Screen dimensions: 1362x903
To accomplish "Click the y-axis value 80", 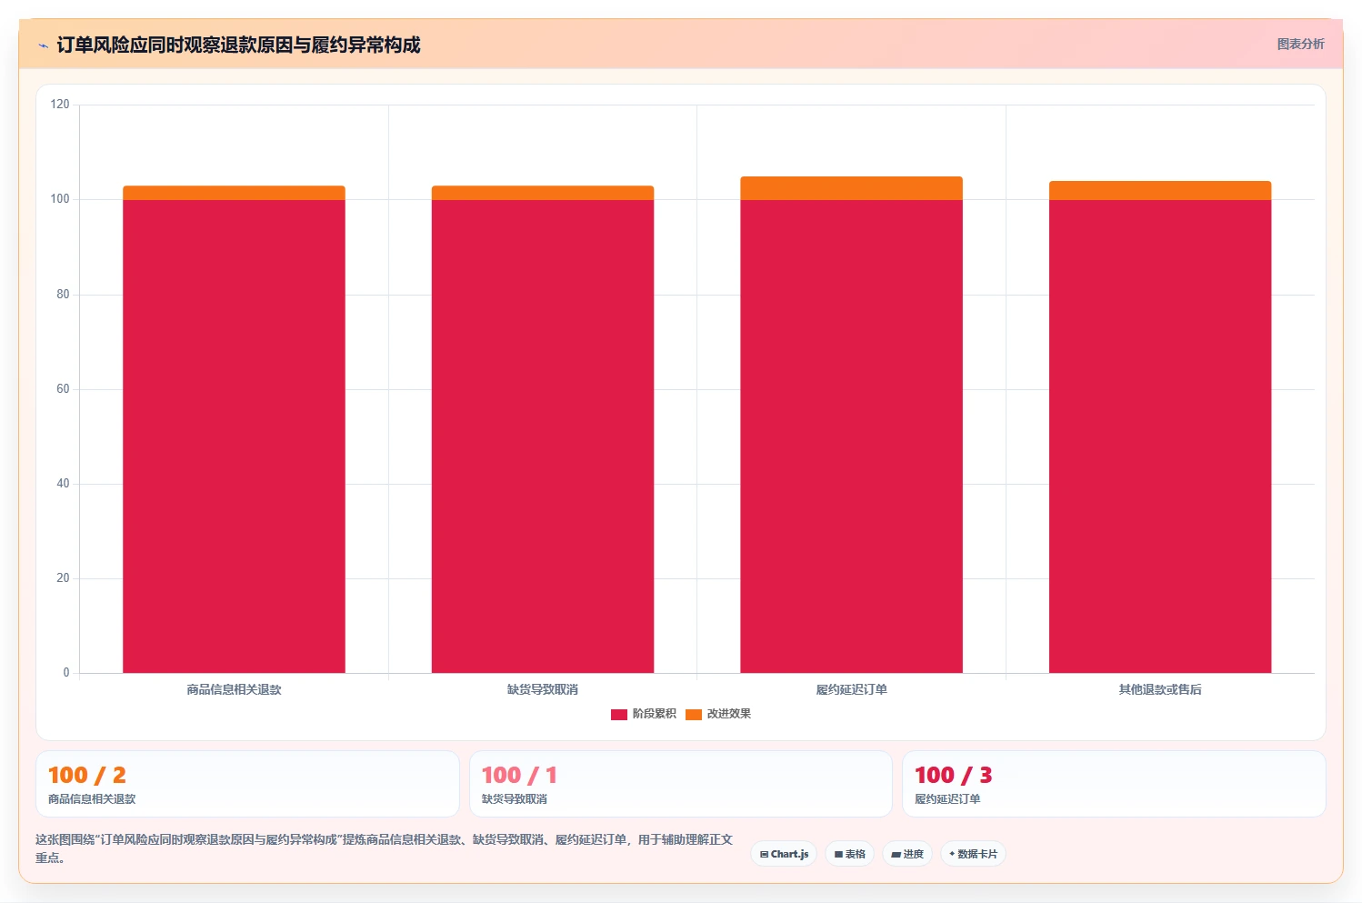I will point(63,295).
